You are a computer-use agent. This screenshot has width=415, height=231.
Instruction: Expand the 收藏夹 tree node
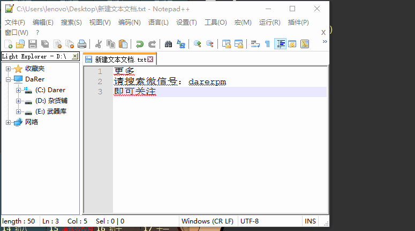[8, 69]
